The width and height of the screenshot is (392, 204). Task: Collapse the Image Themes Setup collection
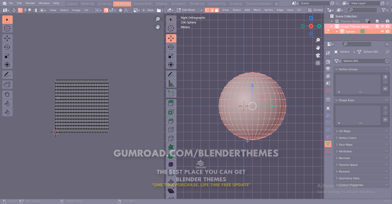tap(332, 26)
